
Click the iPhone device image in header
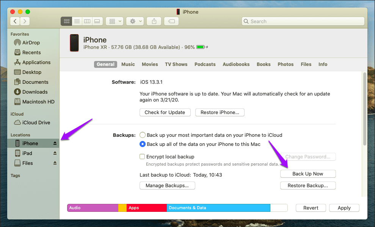pos(74,43)
